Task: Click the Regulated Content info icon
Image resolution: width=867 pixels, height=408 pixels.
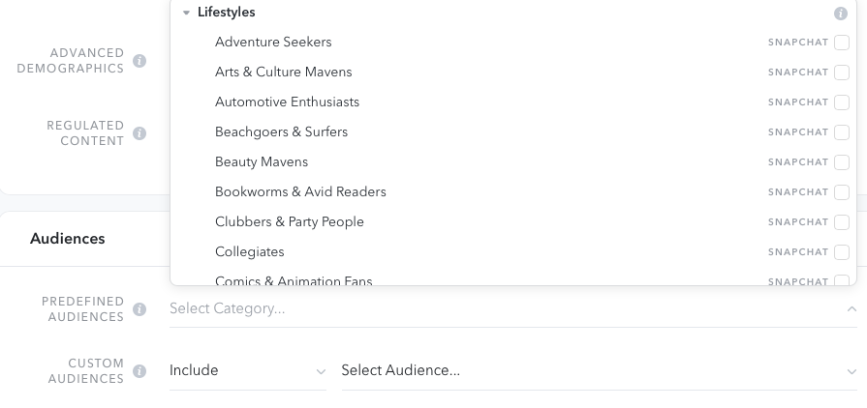Action: pyautogui.click(x=139, y=133)
